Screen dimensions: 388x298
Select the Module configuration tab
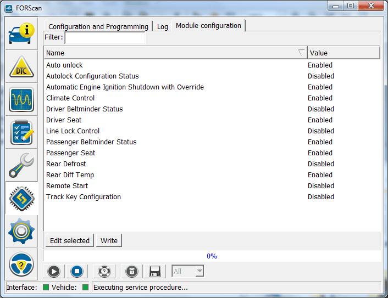(208, 25)
